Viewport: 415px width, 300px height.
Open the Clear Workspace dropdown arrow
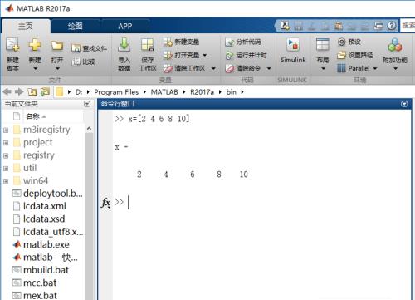pos(213,68)
